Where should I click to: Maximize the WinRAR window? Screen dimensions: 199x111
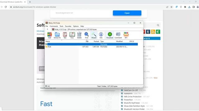click(x=134, y=23)
